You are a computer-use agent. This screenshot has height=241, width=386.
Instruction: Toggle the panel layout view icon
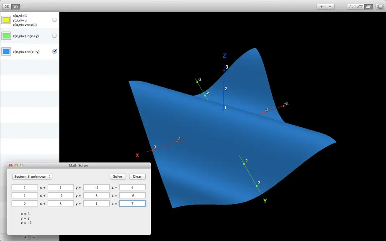(380, 7)
